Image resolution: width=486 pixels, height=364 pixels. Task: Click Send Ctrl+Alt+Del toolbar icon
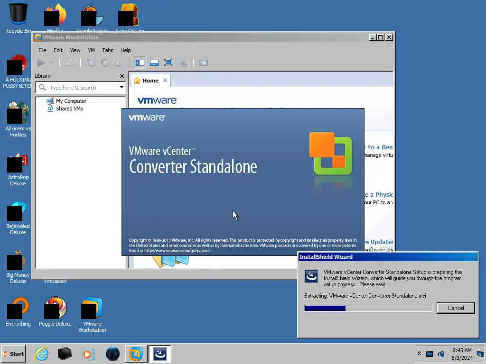point(70,63)
